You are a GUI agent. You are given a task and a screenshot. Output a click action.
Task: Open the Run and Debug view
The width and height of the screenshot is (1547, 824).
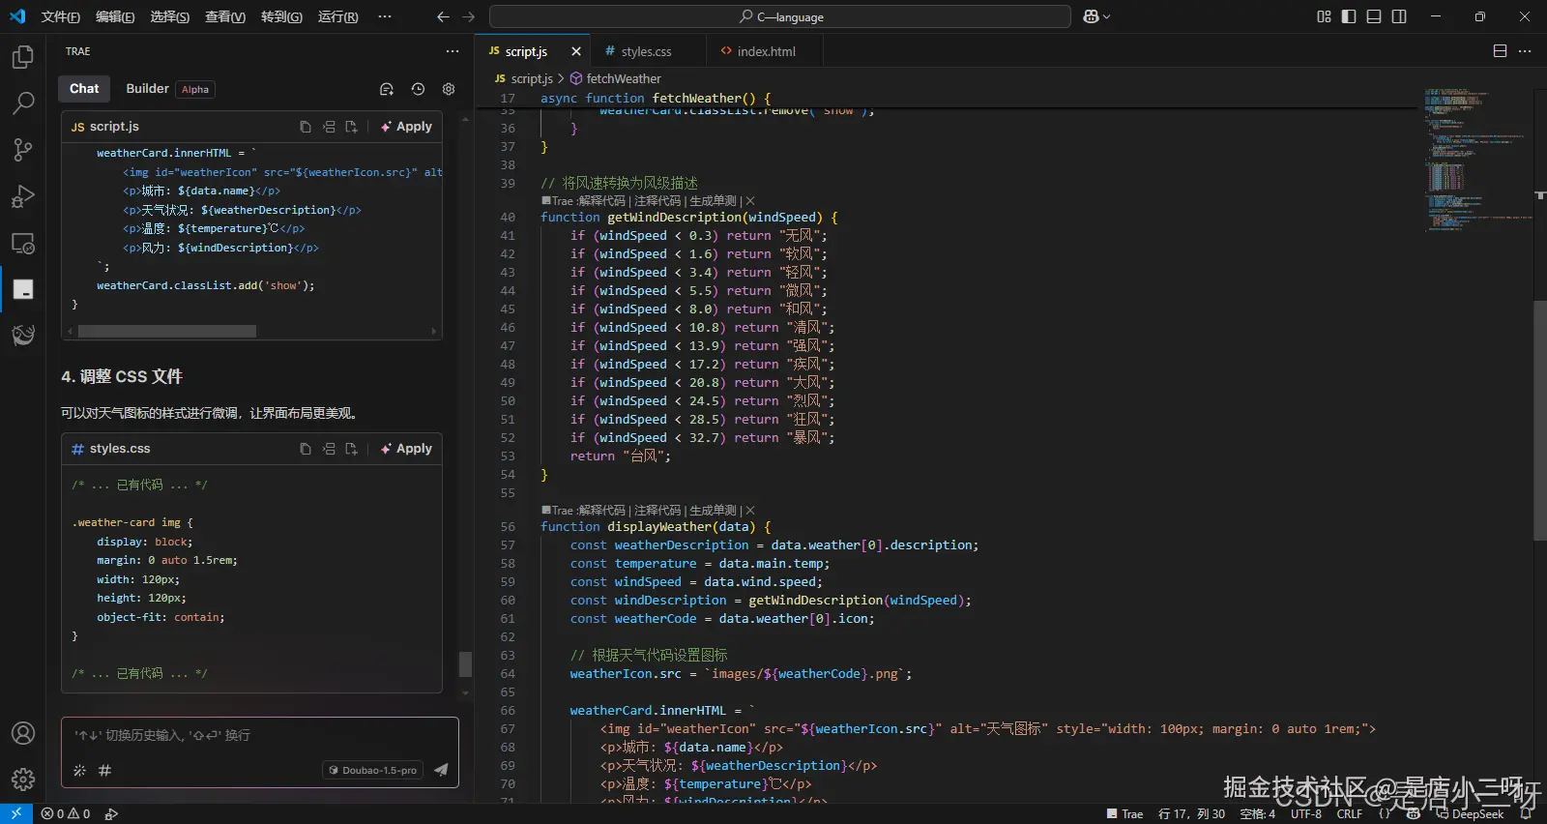pos(23,196)
